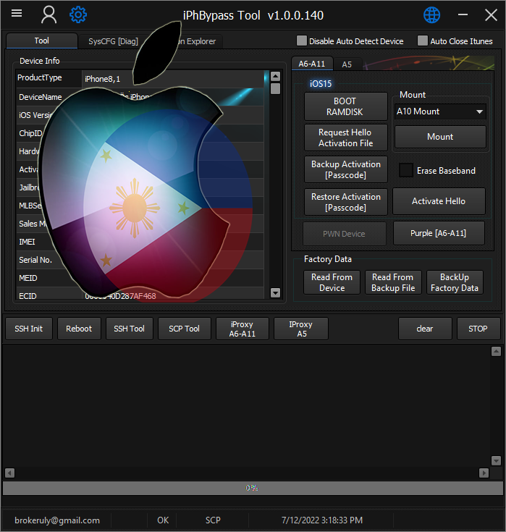The width and height of the screenshot is (506, 532).
Task: Open the SysCFG [Diag] tab
Action: 113,41
